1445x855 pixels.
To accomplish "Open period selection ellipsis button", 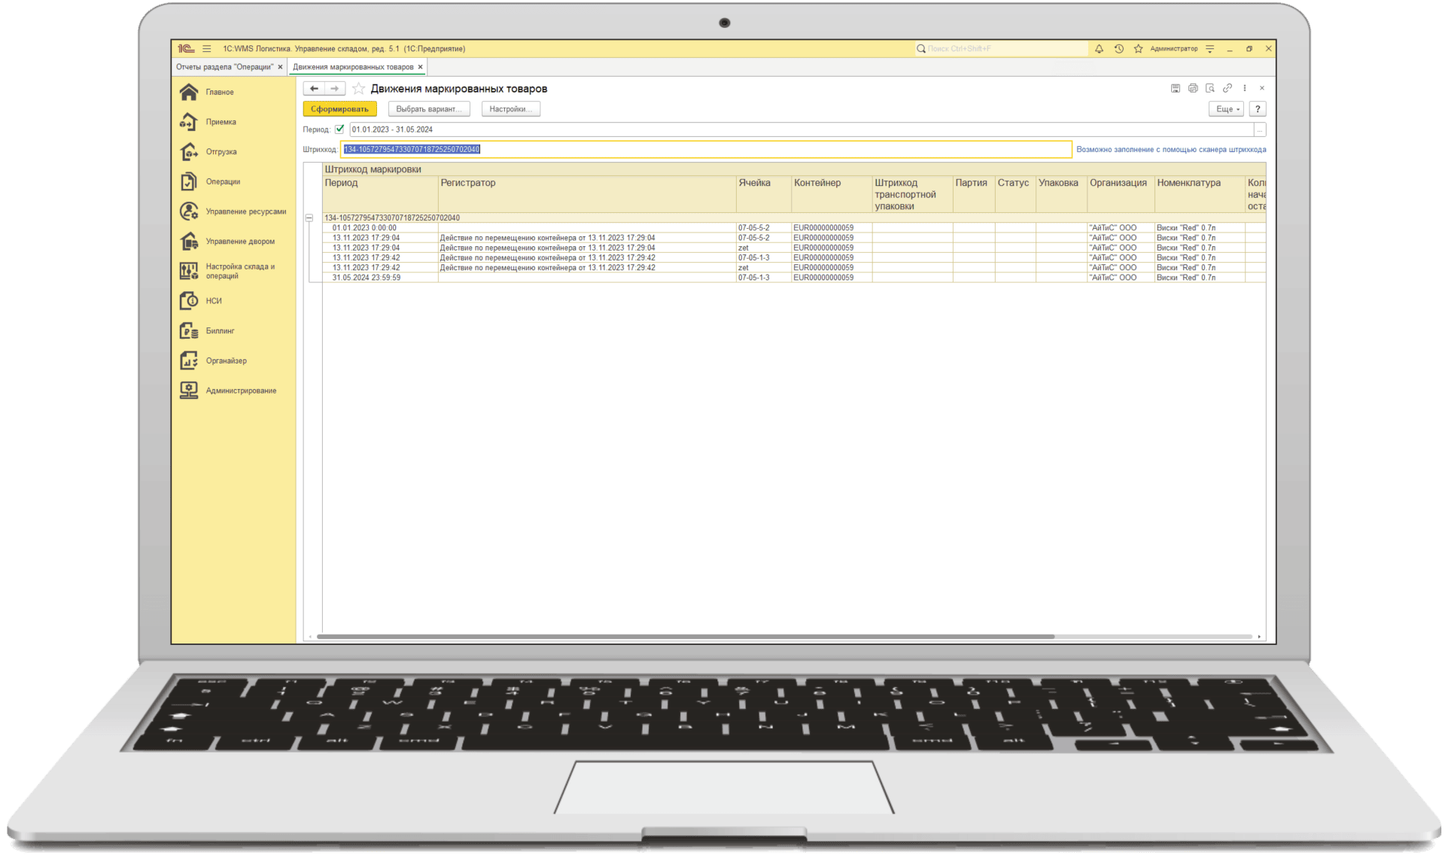I will pos(1259,129).
